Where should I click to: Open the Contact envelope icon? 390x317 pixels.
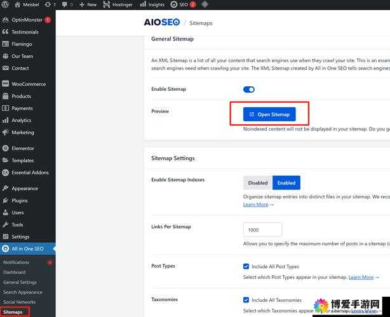tap(5, 68)
